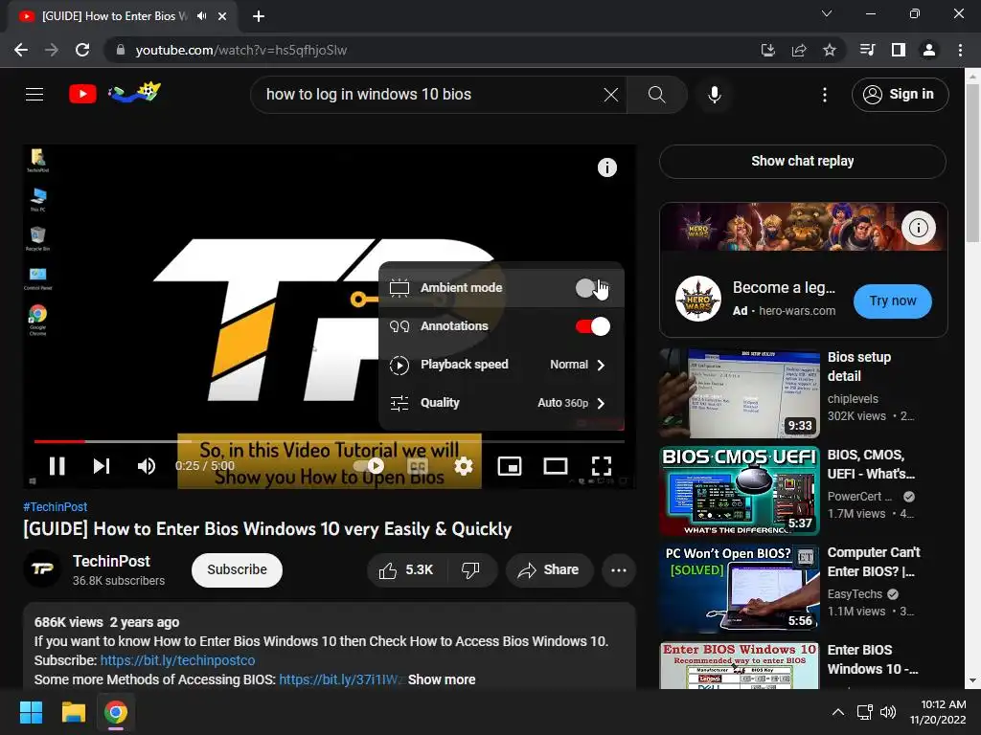Open ad info icon on banner
Image resolution: width=981 pixels, height=735 pixels.
(919, 228)
